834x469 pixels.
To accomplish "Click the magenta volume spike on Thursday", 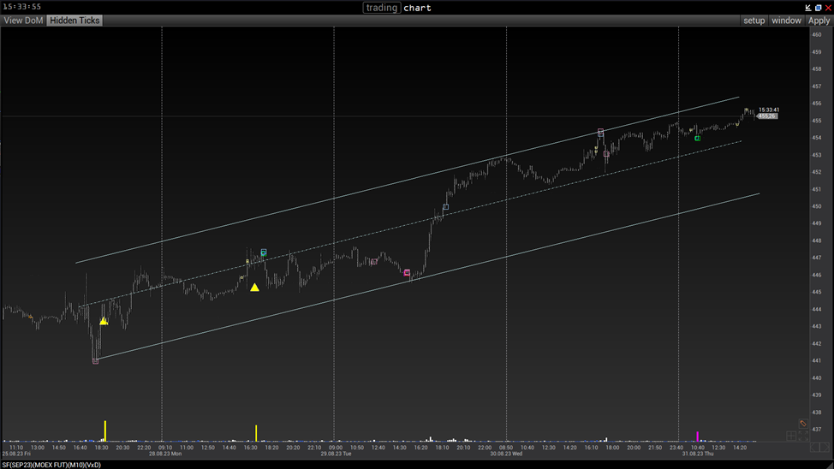I will pyautogui.click(x=697, y=436).
